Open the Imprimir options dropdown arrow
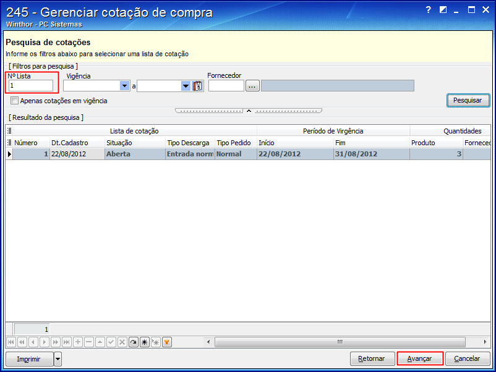This screenshot has height=372, width=496. point(58,359)
